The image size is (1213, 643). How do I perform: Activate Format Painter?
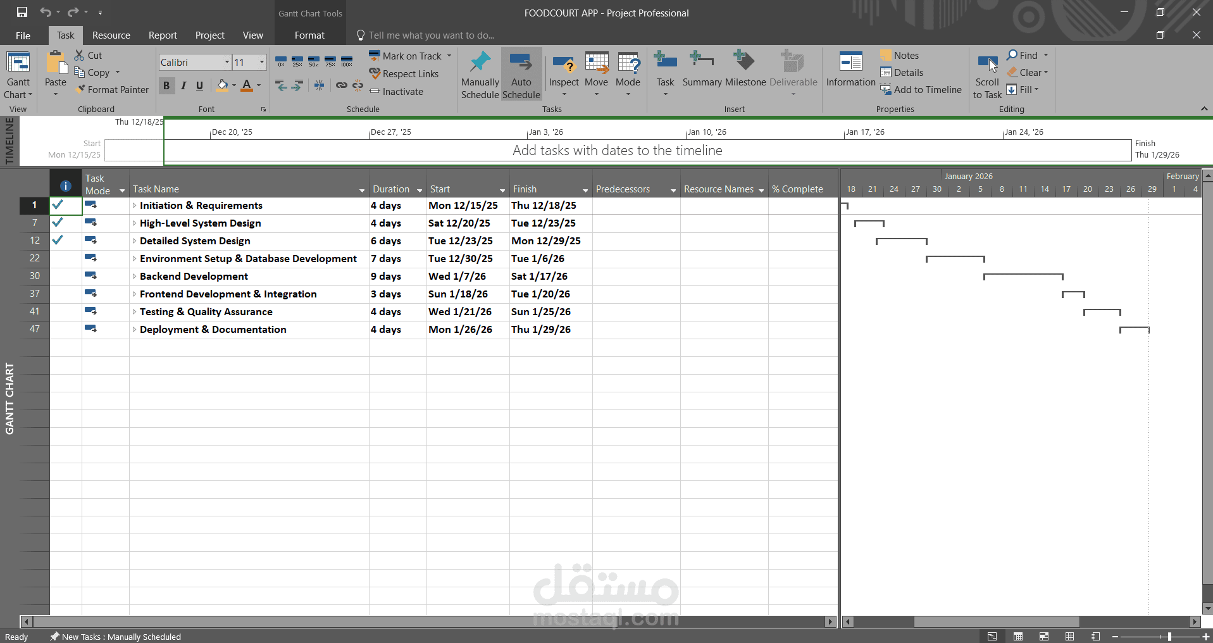[111, 90]
